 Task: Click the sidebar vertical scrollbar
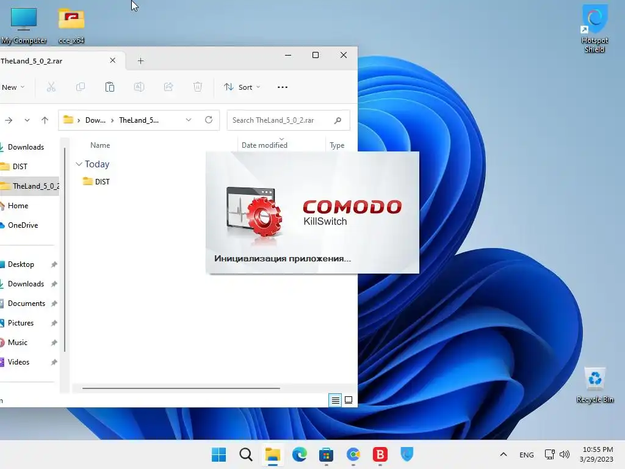65,250
